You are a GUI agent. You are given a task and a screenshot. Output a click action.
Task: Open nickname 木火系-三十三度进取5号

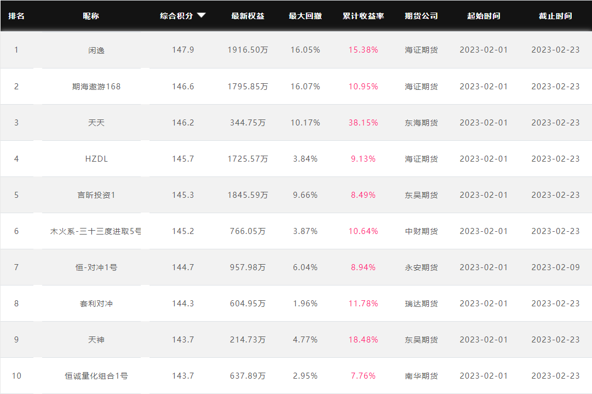pos(95,231)
